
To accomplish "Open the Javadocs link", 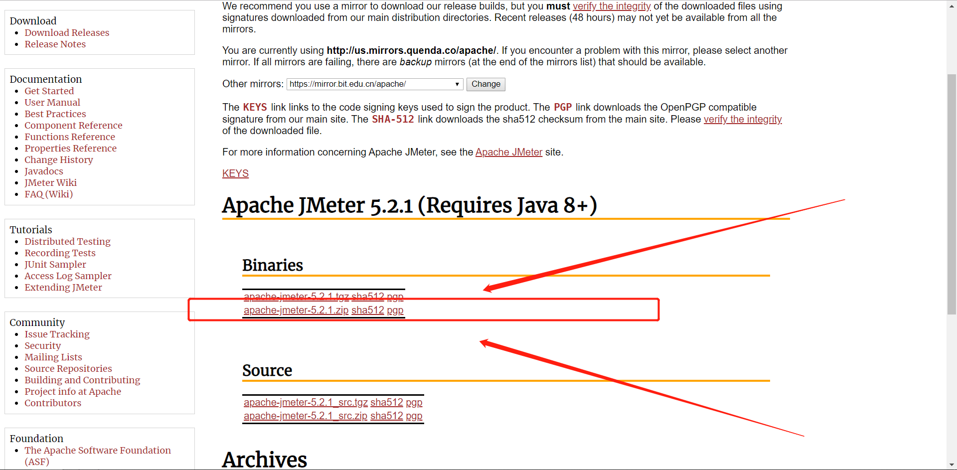I will pos(43,171).
